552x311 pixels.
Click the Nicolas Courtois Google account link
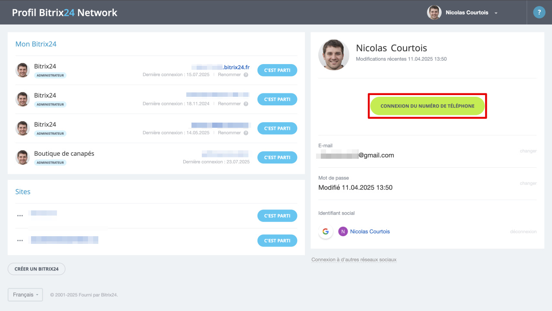pyautogui.click(x=370, y=231)
